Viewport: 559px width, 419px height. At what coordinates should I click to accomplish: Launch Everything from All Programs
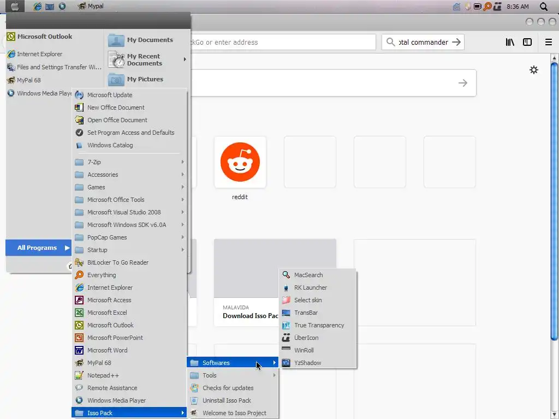coord(129,275)
